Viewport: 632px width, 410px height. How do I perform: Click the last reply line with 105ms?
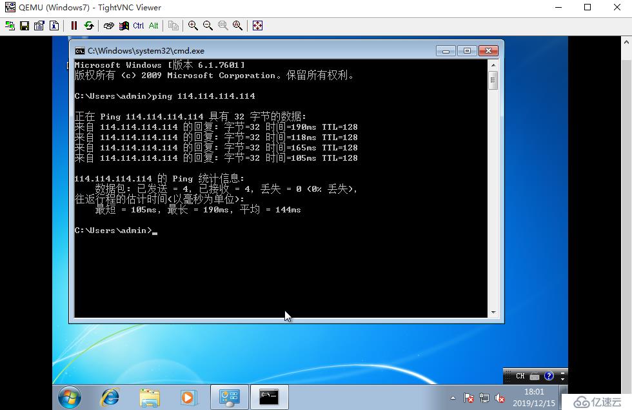tap(216, 158)
